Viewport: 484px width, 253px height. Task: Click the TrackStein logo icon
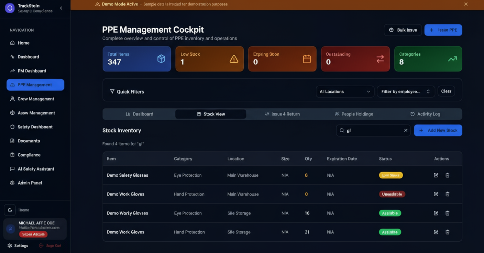[x=10, y=8]
